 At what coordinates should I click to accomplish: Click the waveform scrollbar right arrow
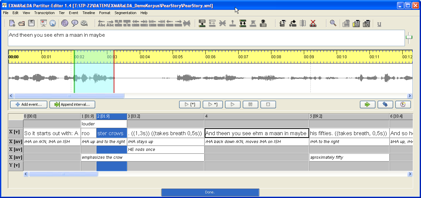(x=410, y=96)
